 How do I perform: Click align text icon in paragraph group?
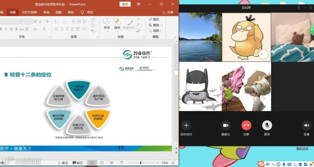click(93, 25)
